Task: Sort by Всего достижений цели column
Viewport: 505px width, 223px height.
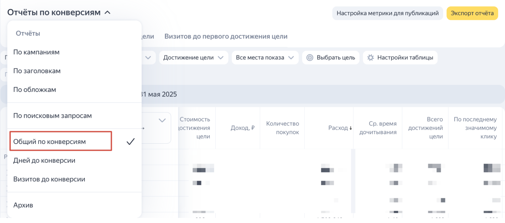Action: (425, 128)
